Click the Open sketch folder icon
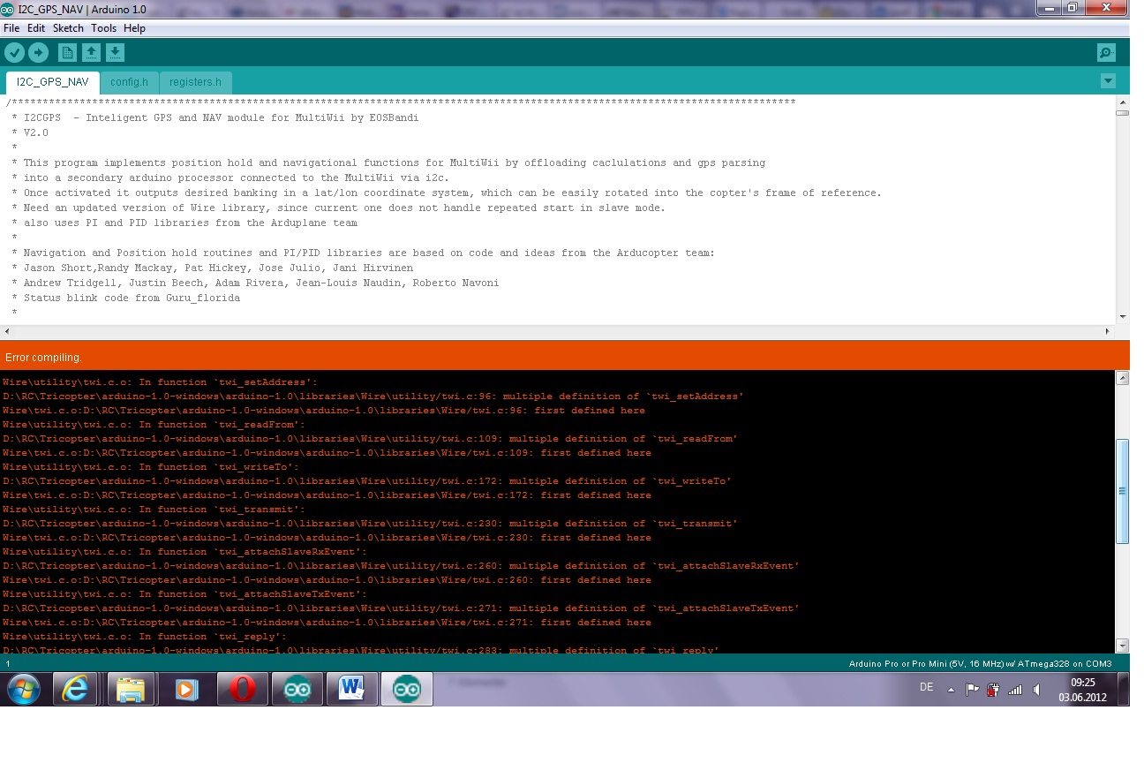The image size is (1144, 763). pyautogui.click(x=91, y=52)
